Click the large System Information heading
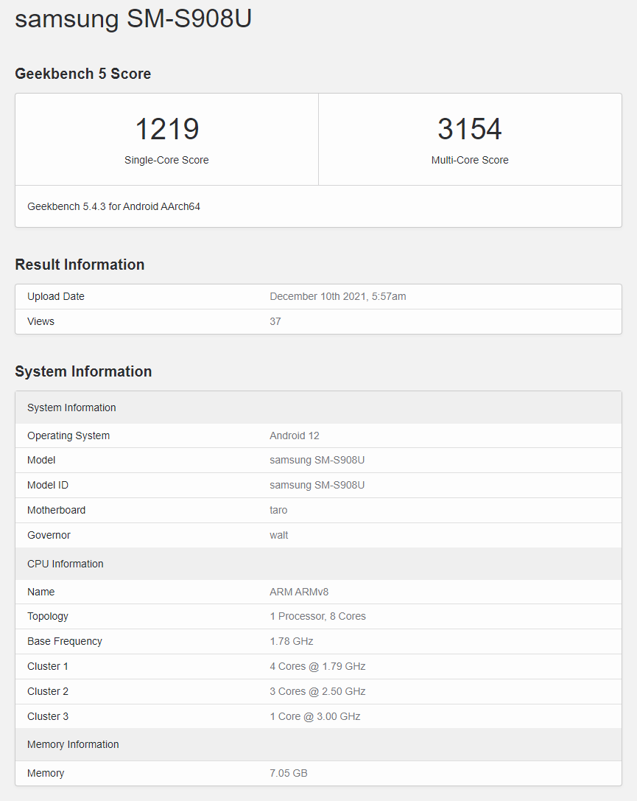637x801 pixels. click(x=83, y=371)
